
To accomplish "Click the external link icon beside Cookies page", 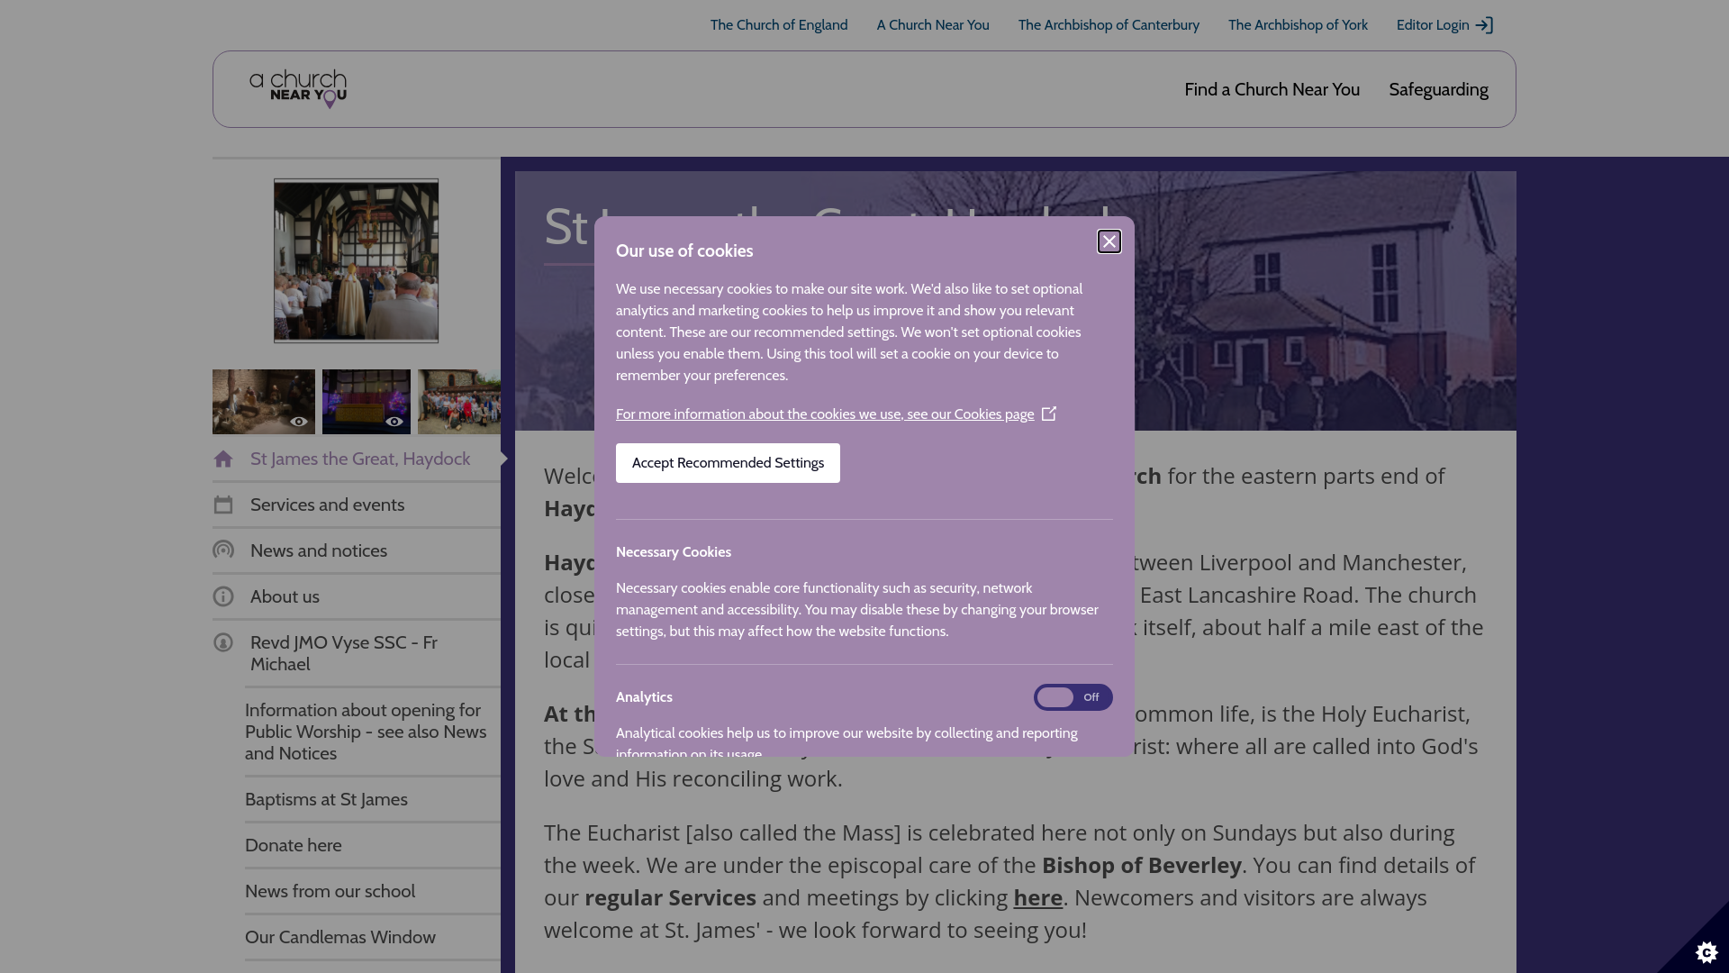I will coord(1049,414).
